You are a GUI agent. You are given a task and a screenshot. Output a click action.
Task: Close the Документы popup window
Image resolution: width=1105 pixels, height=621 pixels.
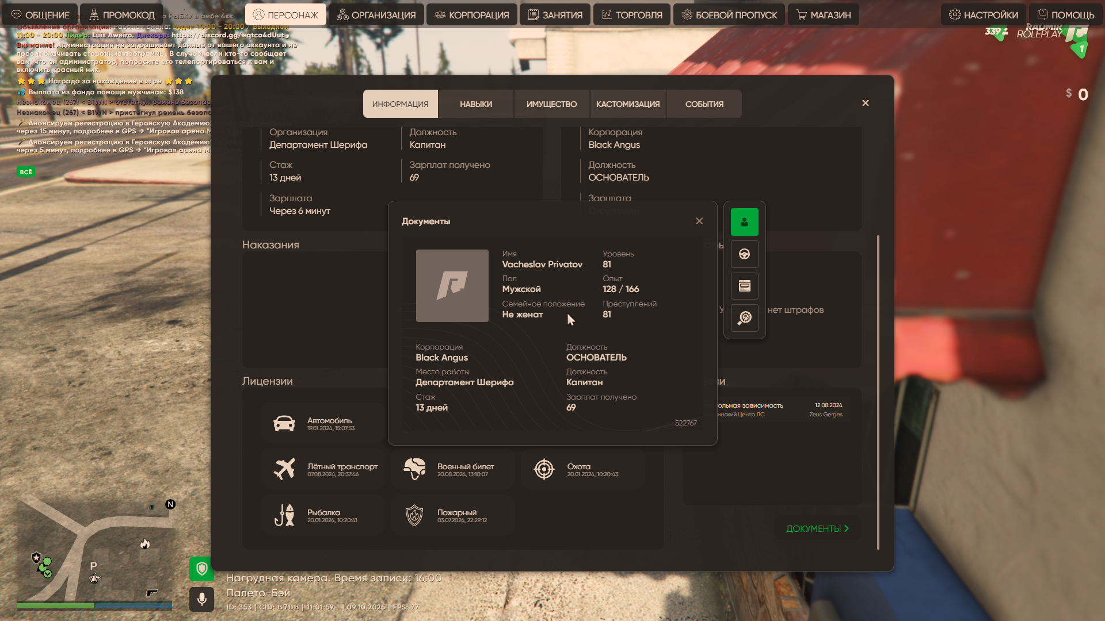[x=699, y=221]
